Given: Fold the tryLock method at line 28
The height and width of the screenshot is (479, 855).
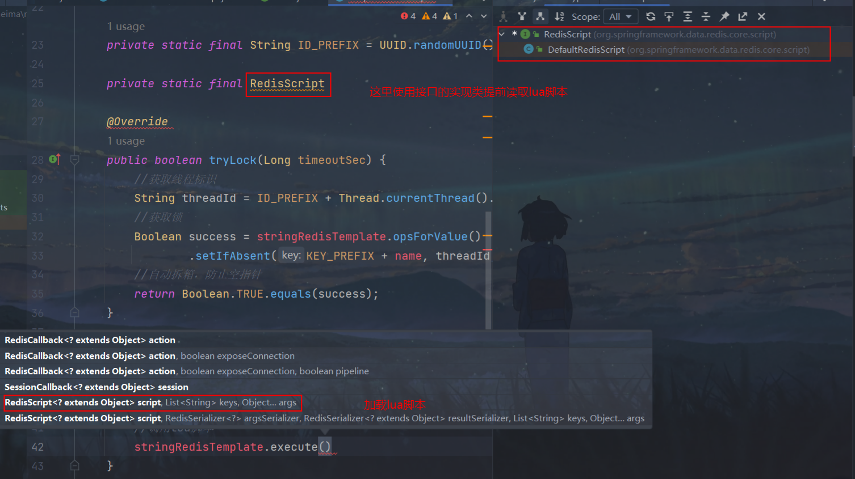Looking at the screenshot, I should (74, 160).
